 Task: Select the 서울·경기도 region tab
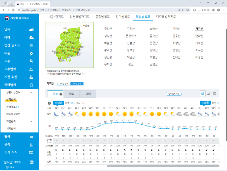pos(56,17)
